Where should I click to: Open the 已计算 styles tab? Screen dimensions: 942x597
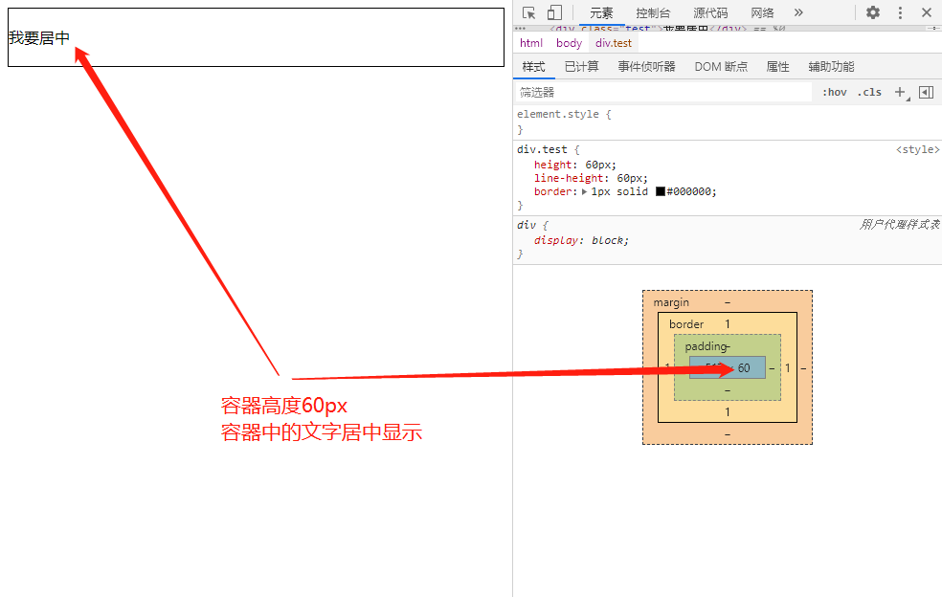581,66
